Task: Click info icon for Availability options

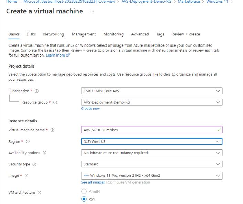Action: click(44, 153)
